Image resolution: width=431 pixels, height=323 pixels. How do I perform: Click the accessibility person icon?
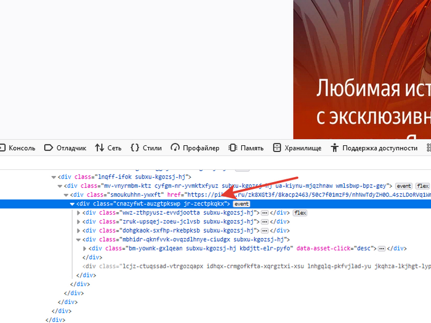click(334, 148)
